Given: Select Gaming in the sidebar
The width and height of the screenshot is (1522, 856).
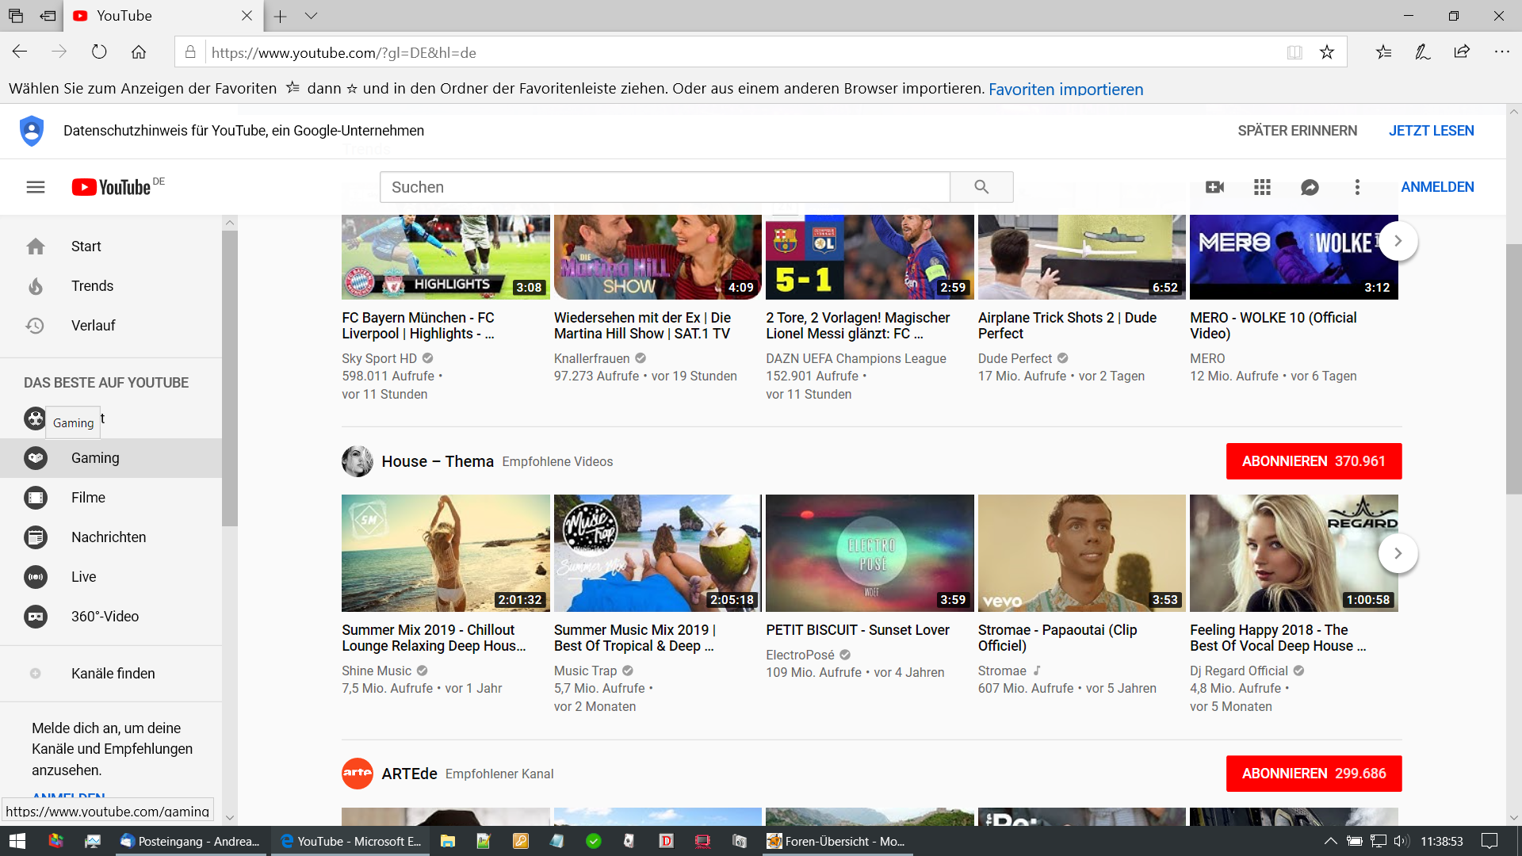Looking at the screenshot, I should coord(95,458).
